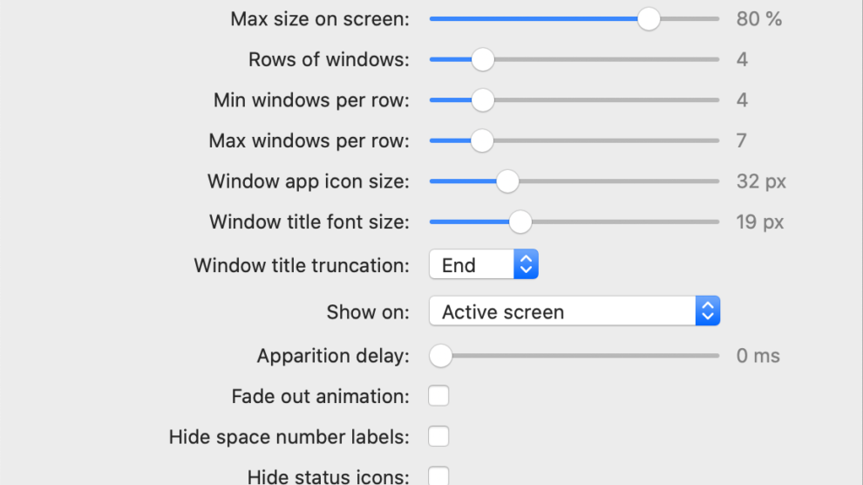Click the Min windows per row slider knob

(482, 100)
